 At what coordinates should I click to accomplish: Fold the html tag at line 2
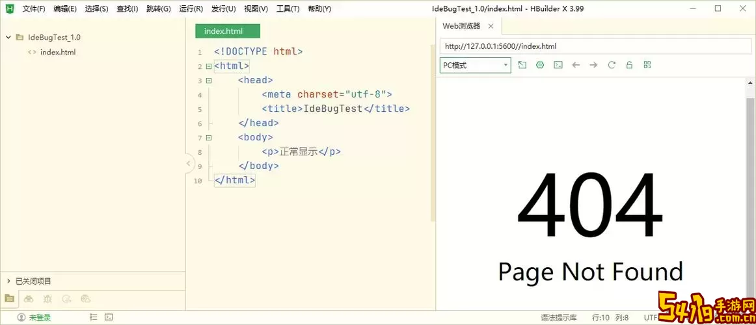click(208, 66)
